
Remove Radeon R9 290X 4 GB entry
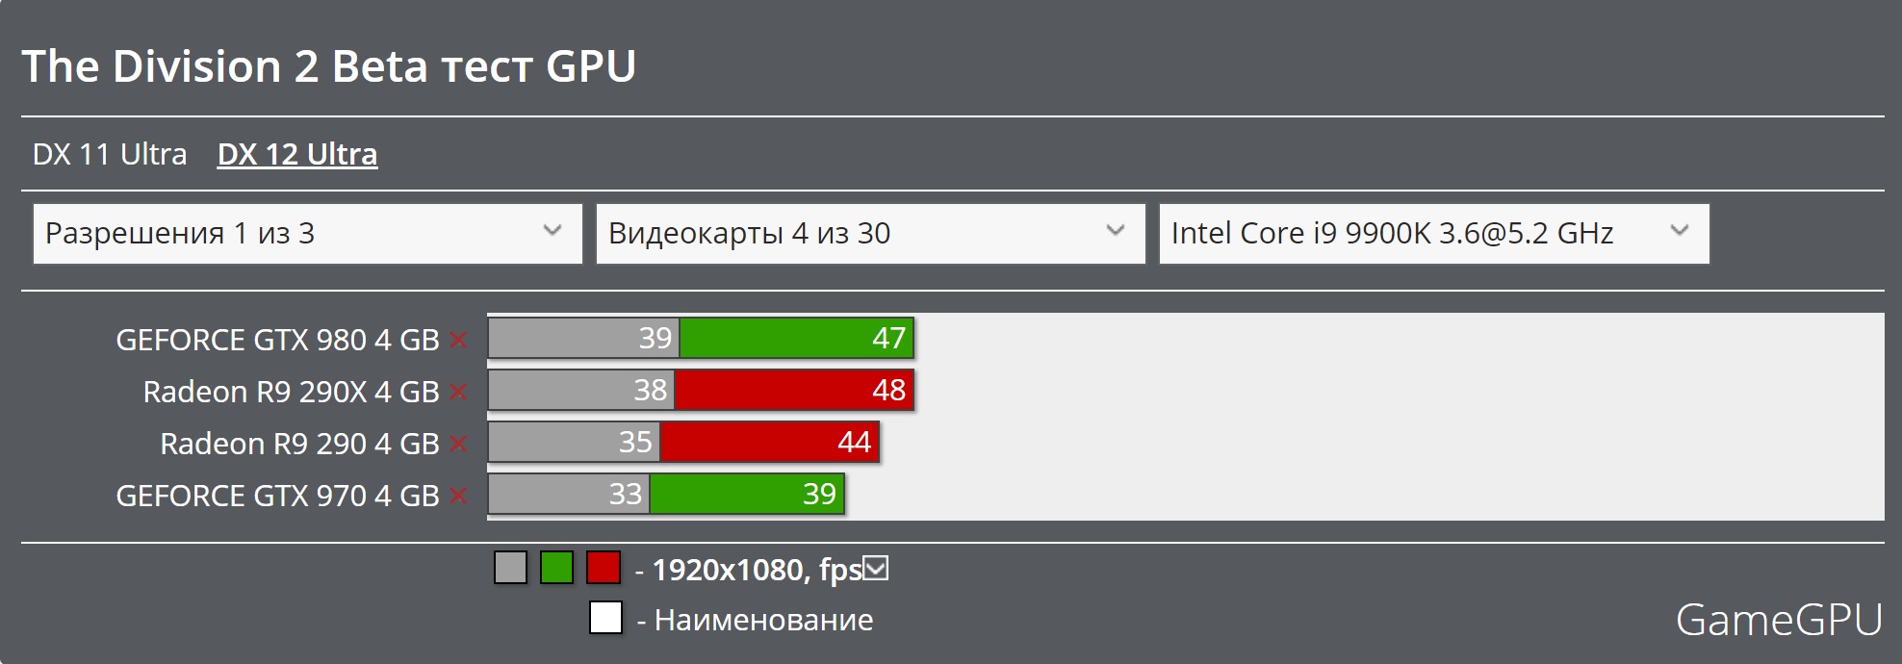tap(458, 392)
